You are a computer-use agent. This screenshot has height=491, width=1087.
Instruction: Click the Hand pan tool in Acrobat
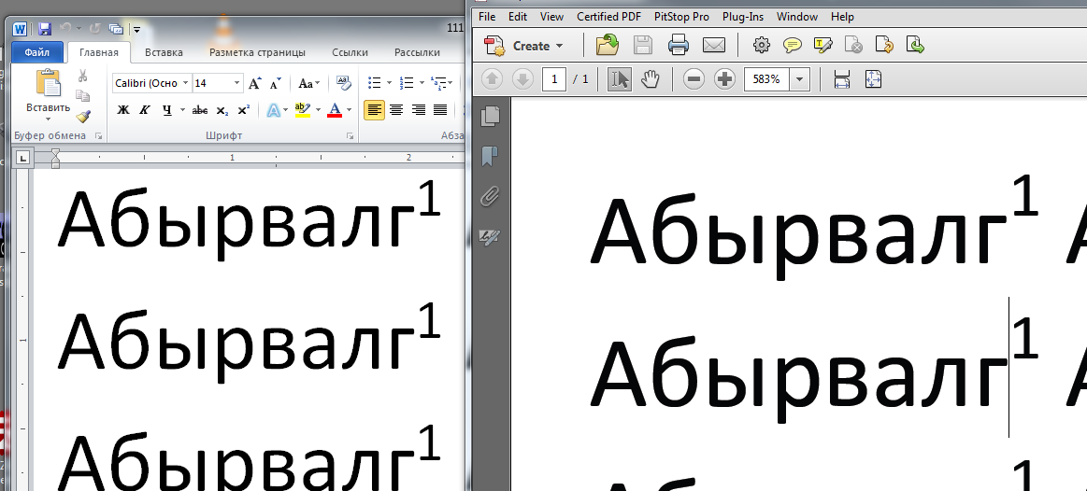(650, 79)
